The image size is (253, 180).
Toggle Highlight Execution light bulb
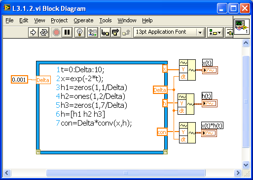80,32
